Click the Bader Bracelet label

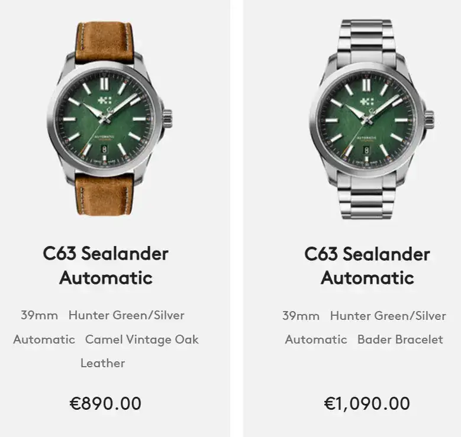(x=400, y=339)
